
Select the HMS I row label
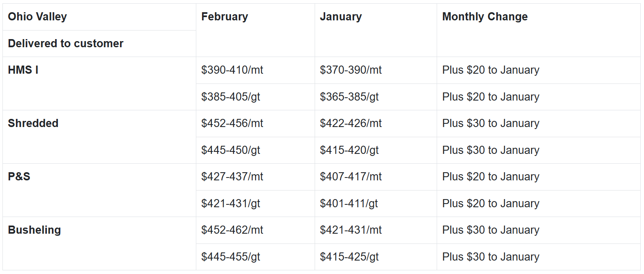coord(23,70)
